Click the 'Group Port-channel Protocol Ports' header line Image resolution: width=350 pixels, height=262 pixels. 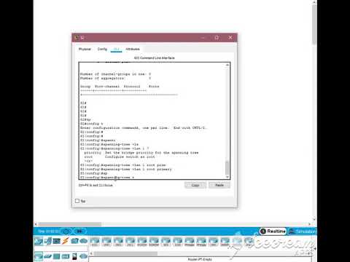[120, 87]
